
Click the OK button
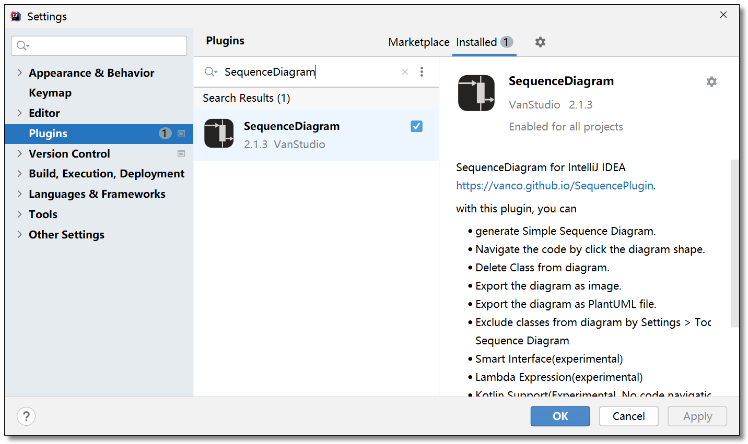pyautogui.click(x=560, y=416)
